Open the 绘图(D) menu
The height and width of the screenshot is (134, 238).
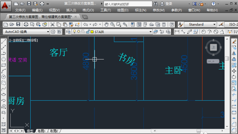(123, 10)
